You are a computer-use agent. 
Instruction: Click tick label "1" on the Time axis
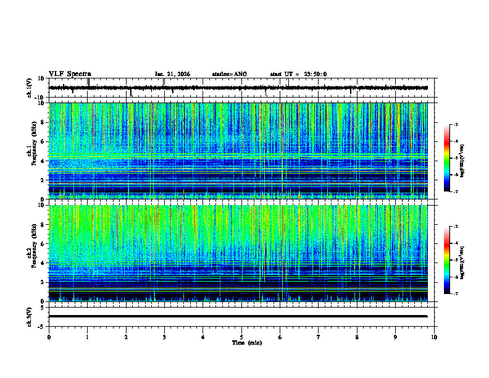coord(87,337)
